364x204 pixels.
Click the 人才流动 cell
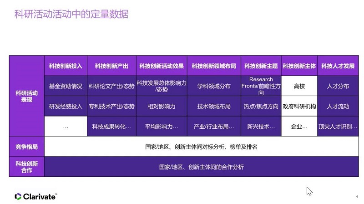point(338,107)
